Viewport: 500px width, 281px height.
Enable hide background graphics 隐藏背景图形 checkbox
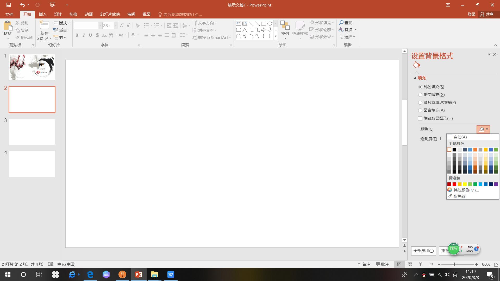[x=420, y=118]
